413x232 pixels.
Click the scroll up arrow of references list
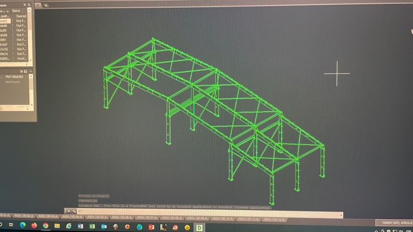30,10
